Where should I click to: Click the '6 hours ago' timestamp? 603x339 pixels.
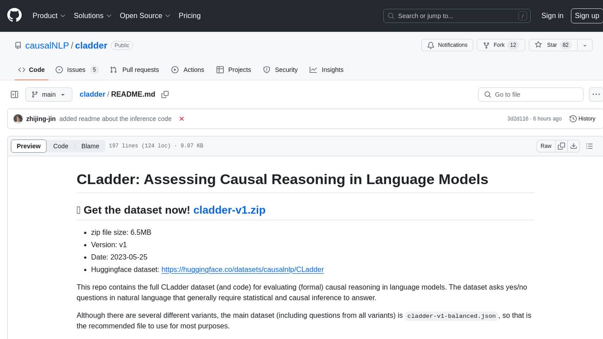coord(548,119)
